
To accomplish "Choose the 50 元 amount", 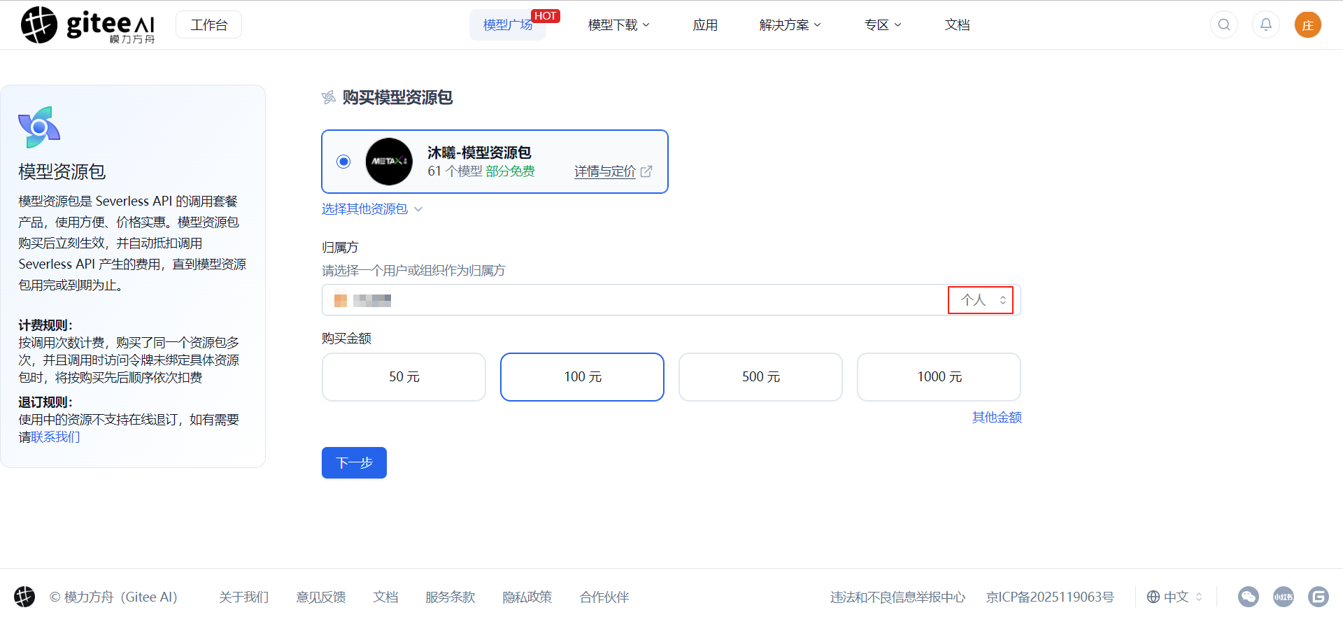I will pos(404,377).
